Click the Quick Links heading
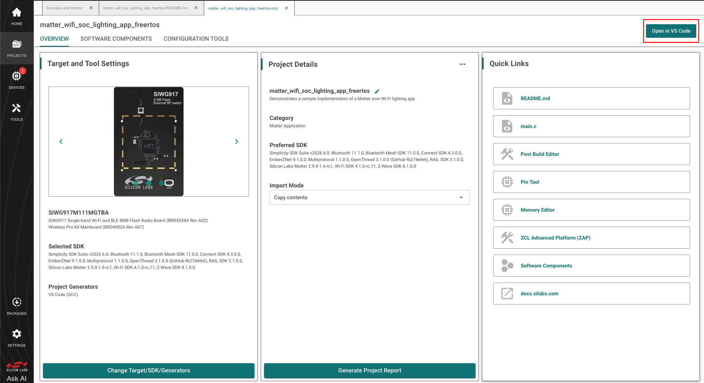The image size is (704, 383). pos(509,63)
